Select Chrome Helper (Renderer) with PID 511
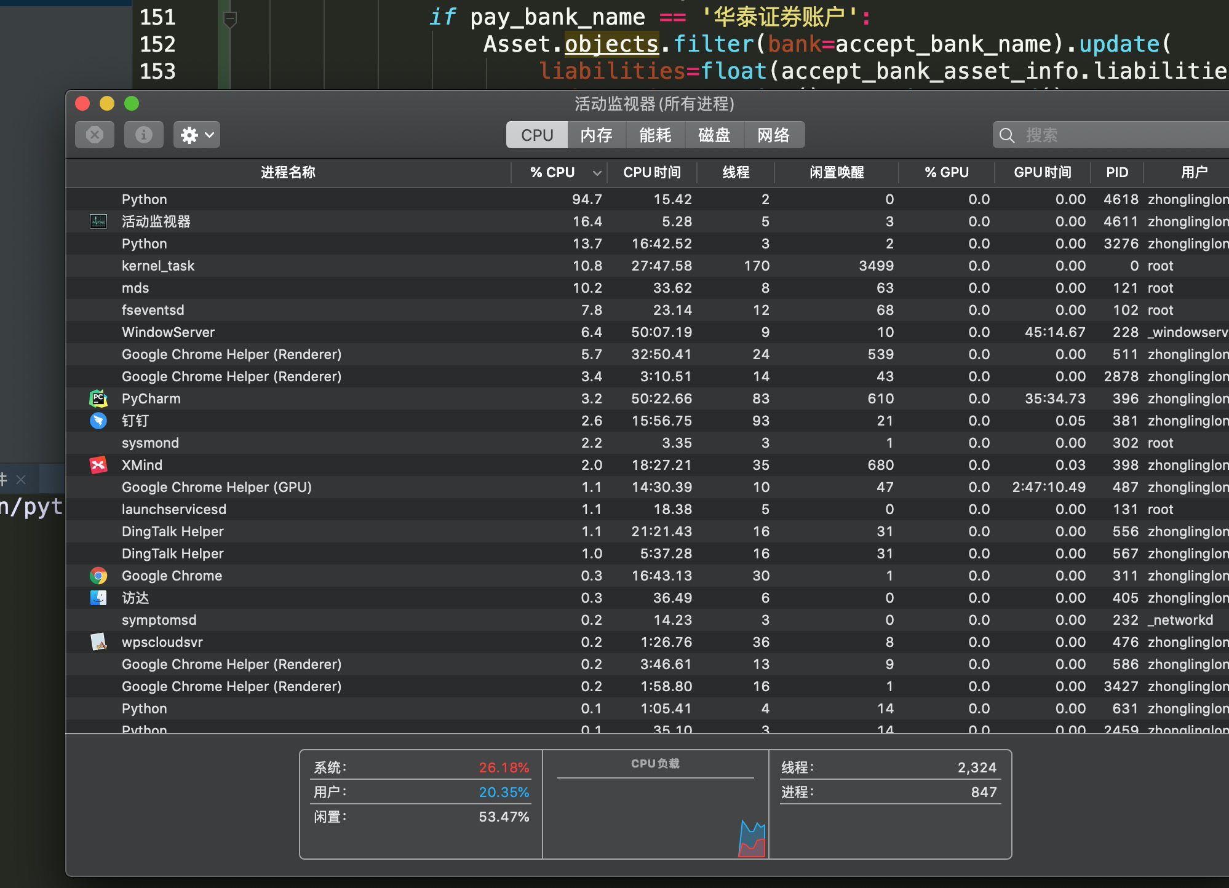1229x888 pixels. 647,354
